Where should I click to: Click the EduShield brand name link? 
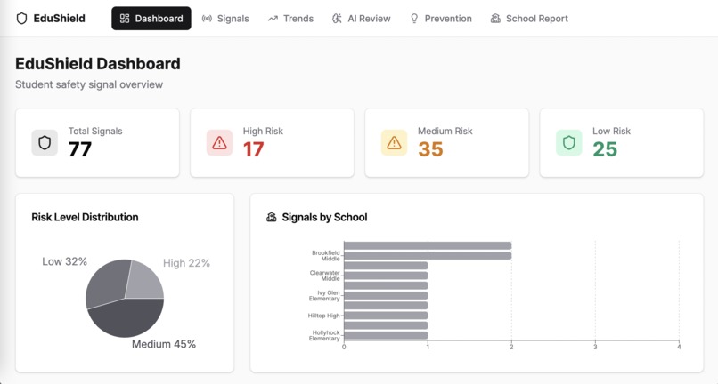[59, 19]
